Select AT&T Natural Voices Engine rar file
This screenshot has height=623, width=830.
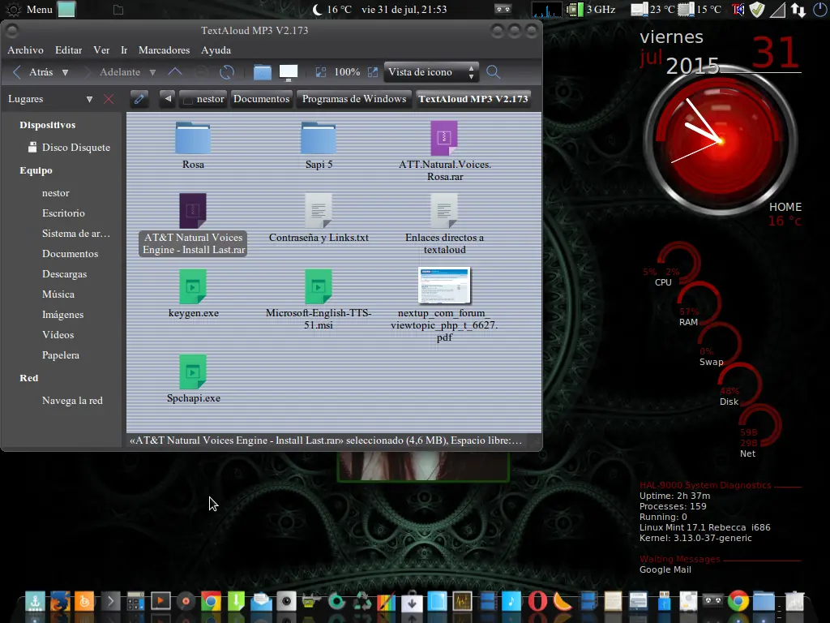[193, 225]
